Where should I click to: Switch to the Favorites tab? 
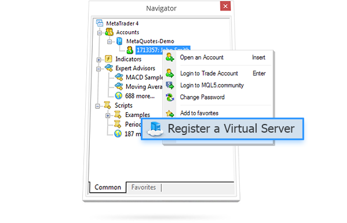144,187
